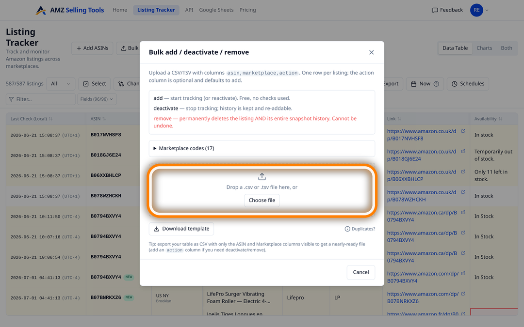524x327 pixels.
Task: Open amazon.co.uk link for B017NVHSF8
Action: coord(422,135)
